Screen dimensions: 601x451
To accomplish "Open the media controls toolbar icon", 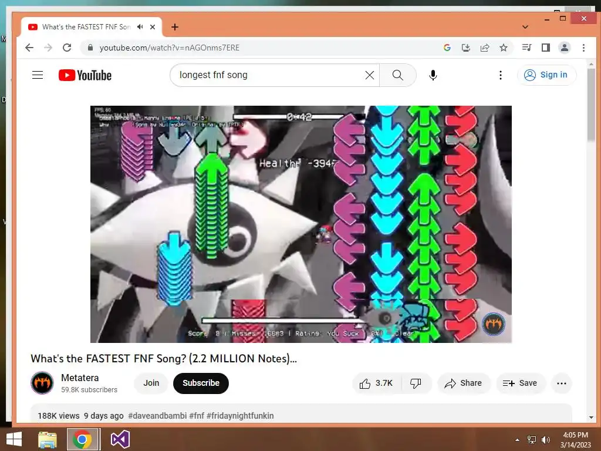I will click(x=526, y=48).
